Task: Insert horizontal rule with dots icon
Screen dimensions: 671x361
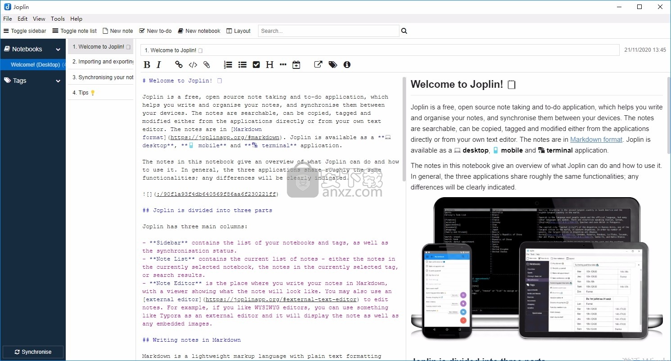Action: 283,65
